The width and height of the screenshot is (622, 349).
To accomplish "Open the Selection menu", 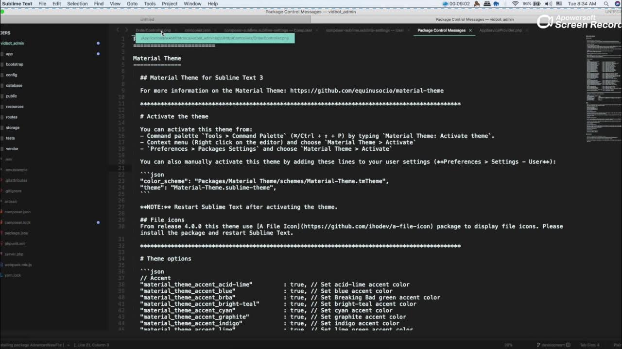I will (77, 3).
